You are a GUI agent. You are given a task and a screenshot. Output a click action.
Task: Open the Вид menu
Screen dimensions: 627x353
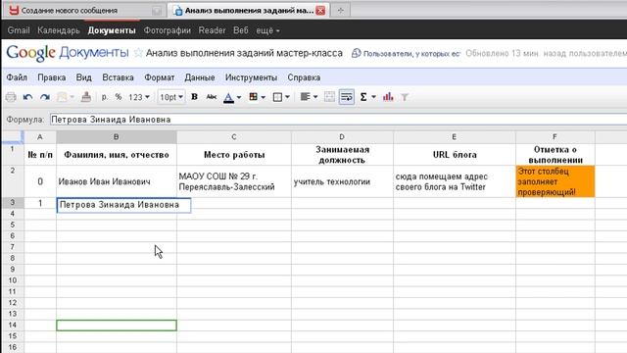click(x=84, y=77)
